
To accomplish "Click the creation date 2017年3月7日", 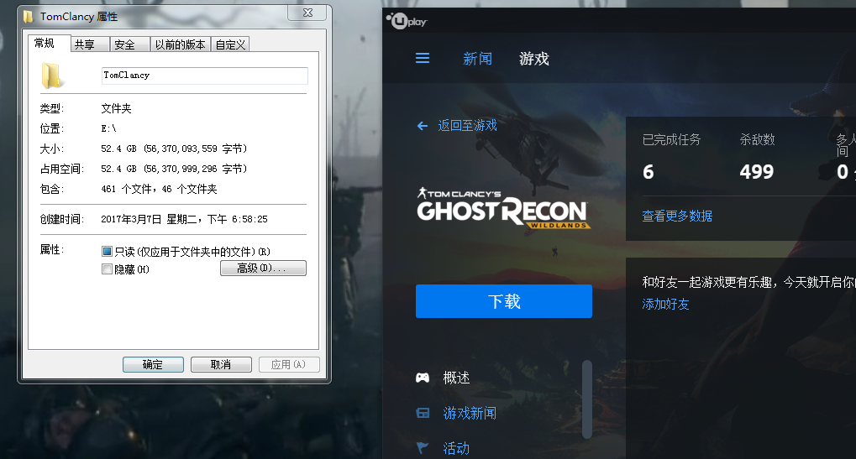I will tap(131, 219).
